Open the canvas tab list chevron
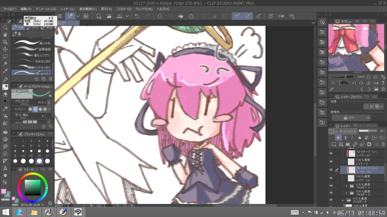Screen dimensions: 387x217 313,23
